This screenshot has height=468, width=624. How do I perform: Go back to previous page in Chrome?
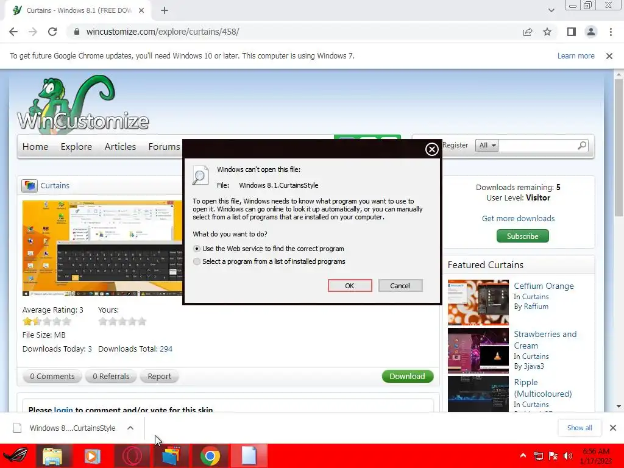click(13, 32)
